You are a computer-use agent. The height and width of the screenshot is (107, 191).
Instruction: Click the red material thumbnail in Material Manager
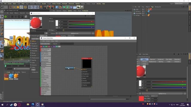pyautogui.click(x=6, y=77)
